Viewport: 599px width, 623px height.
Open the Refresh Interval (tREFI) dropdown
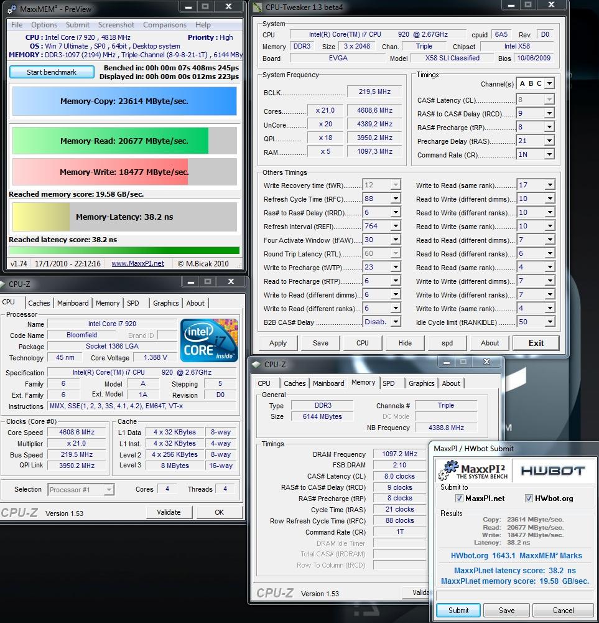tap(396, 226)
